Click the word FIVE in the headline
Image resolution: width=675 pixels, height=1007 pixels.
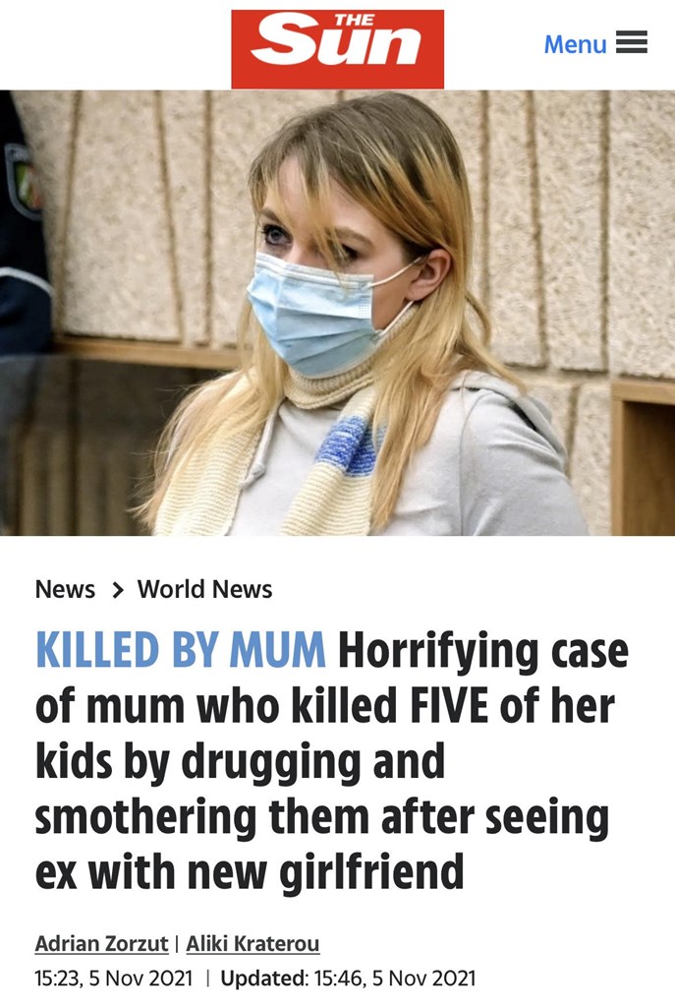click(449, 705)
